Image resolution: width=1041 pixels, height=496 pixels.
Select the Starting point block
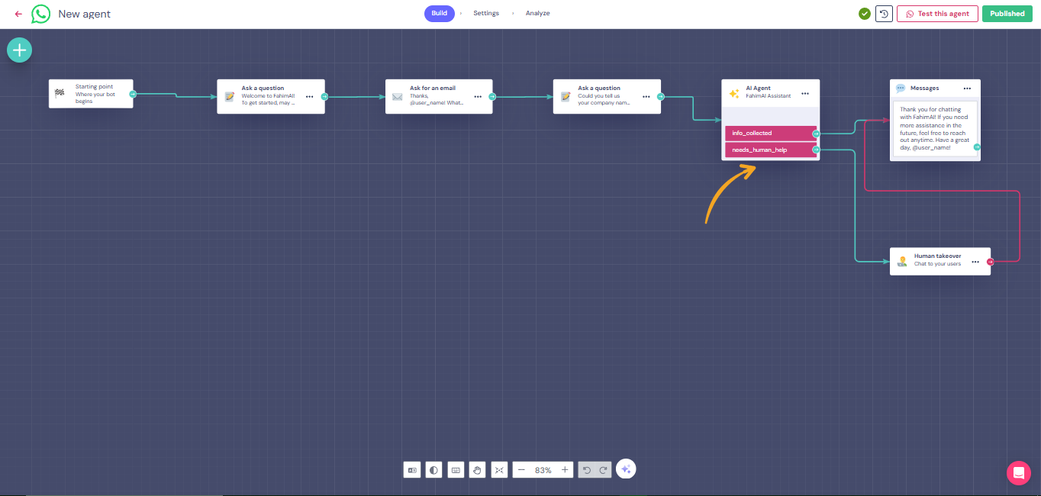pos(91,94)
